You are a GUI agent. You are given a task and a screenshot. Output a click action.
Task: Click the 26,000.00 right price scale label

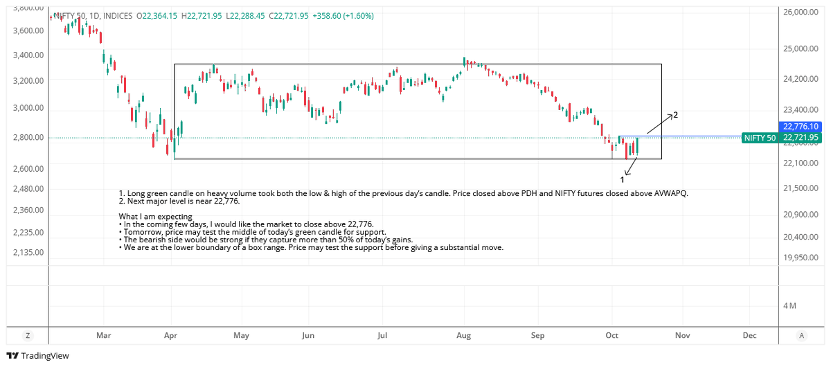coord(801,12)
